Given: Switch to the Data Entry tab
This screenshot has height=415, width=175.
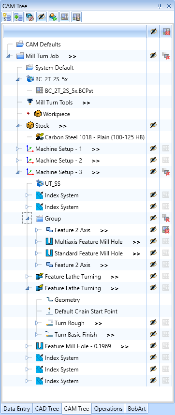Looking at the screenshot, I should click(17, 408).
